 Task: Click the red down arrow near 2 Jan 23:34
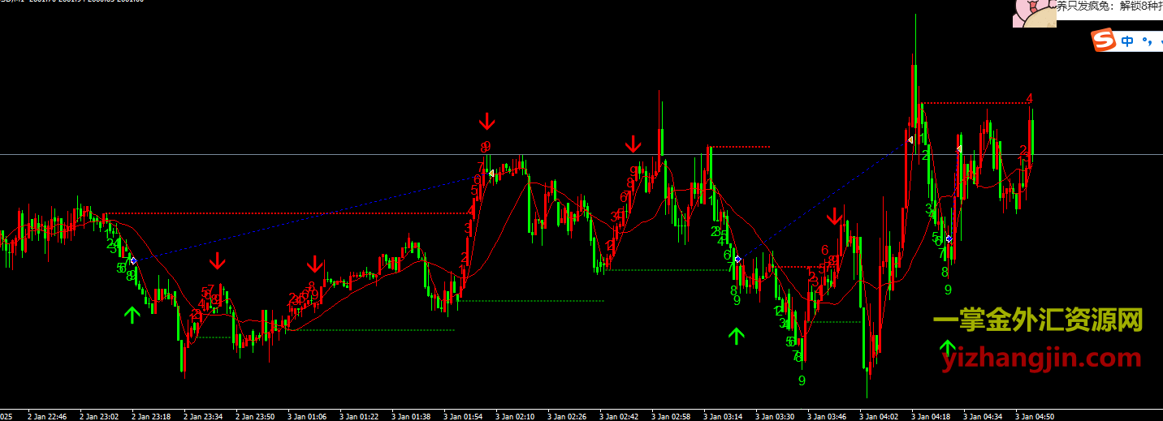(x=217, y=261)
